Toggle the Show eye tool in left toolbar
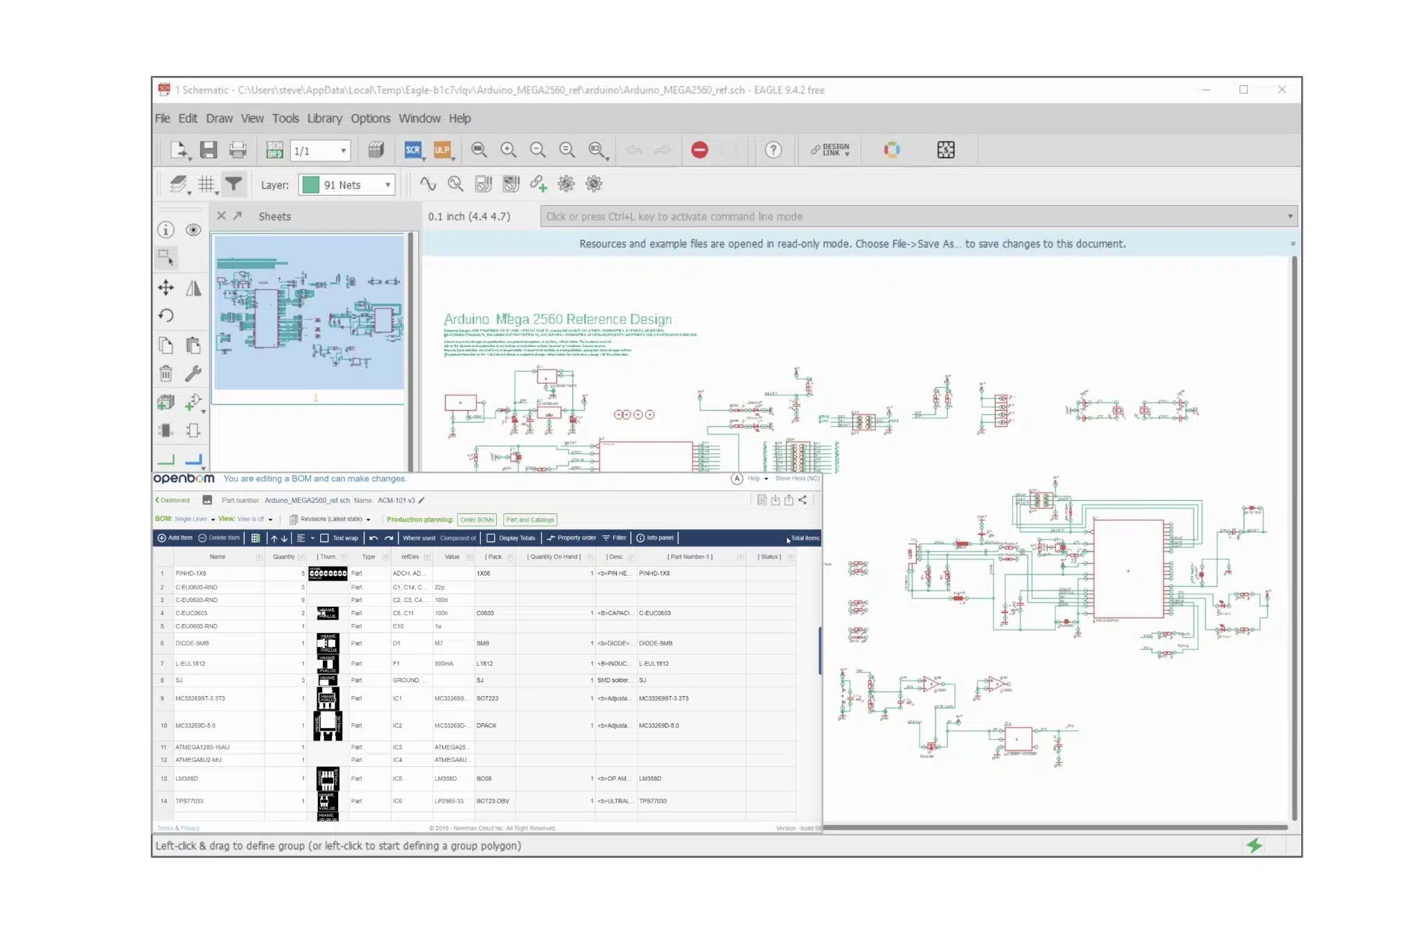 tap(193, 230)
